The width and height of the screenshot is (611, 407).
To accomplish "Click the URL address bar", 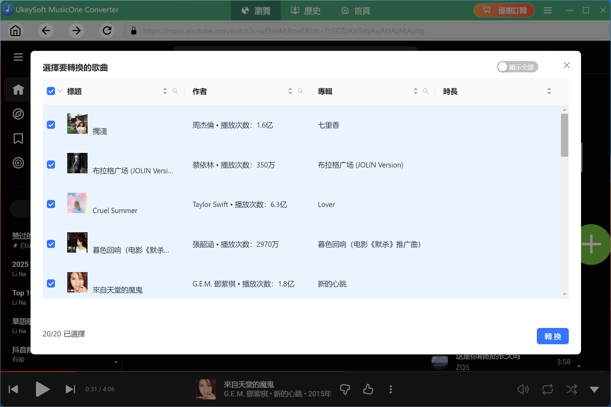I will click(291, 31).
